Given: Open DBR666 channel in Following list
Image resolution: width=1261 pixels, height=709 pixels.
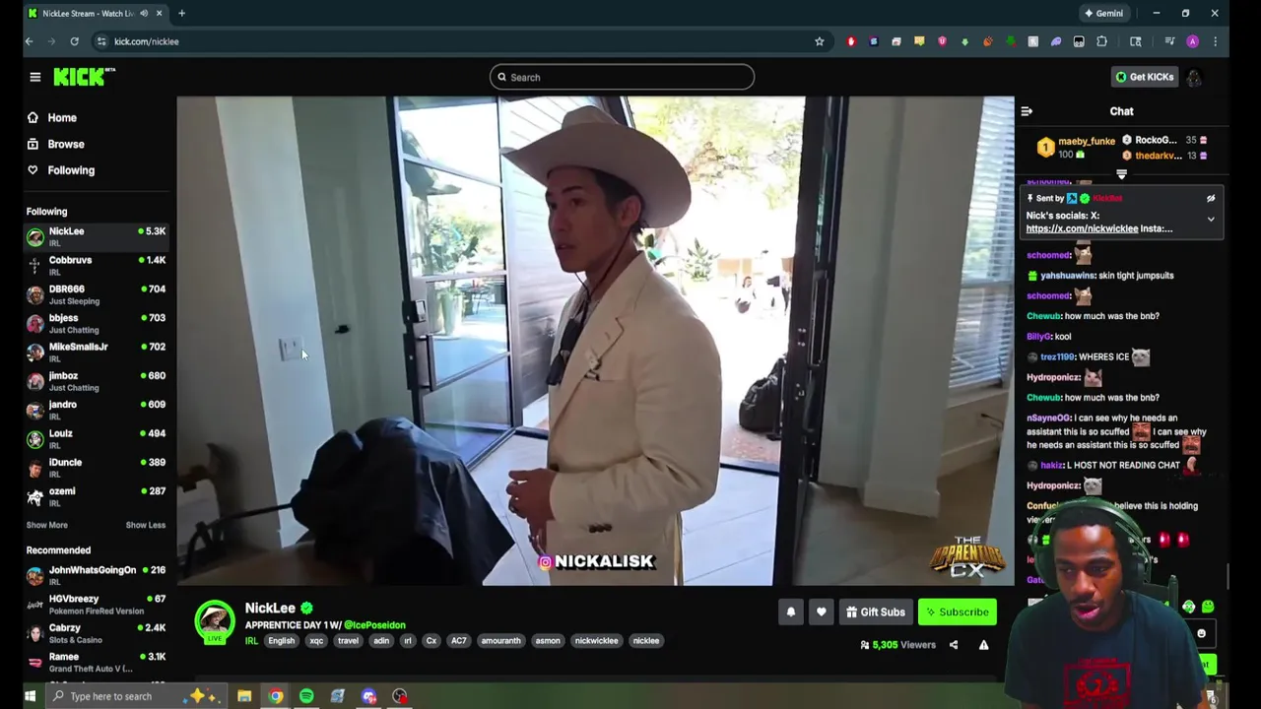Looking at the screenshot, I should (x=97, y=294).
